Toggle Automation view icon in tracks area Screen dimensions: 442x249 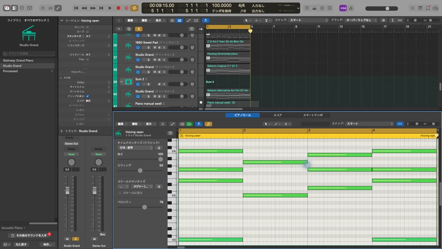(x=189, y=20)
